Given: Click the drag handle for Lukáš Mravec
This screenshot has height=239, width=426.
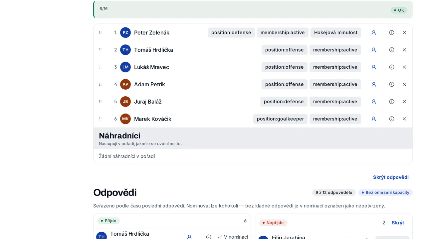Looking at the screenshot, I should 100,67.
